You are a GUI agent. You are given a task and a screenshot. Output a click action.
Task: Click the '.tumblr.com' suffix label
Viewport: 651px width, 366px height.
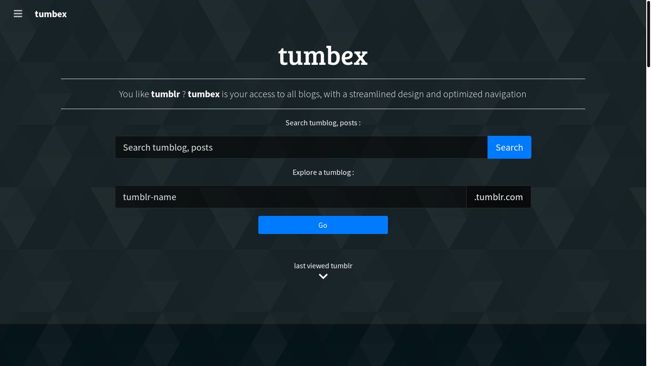[x=498, y=197]
